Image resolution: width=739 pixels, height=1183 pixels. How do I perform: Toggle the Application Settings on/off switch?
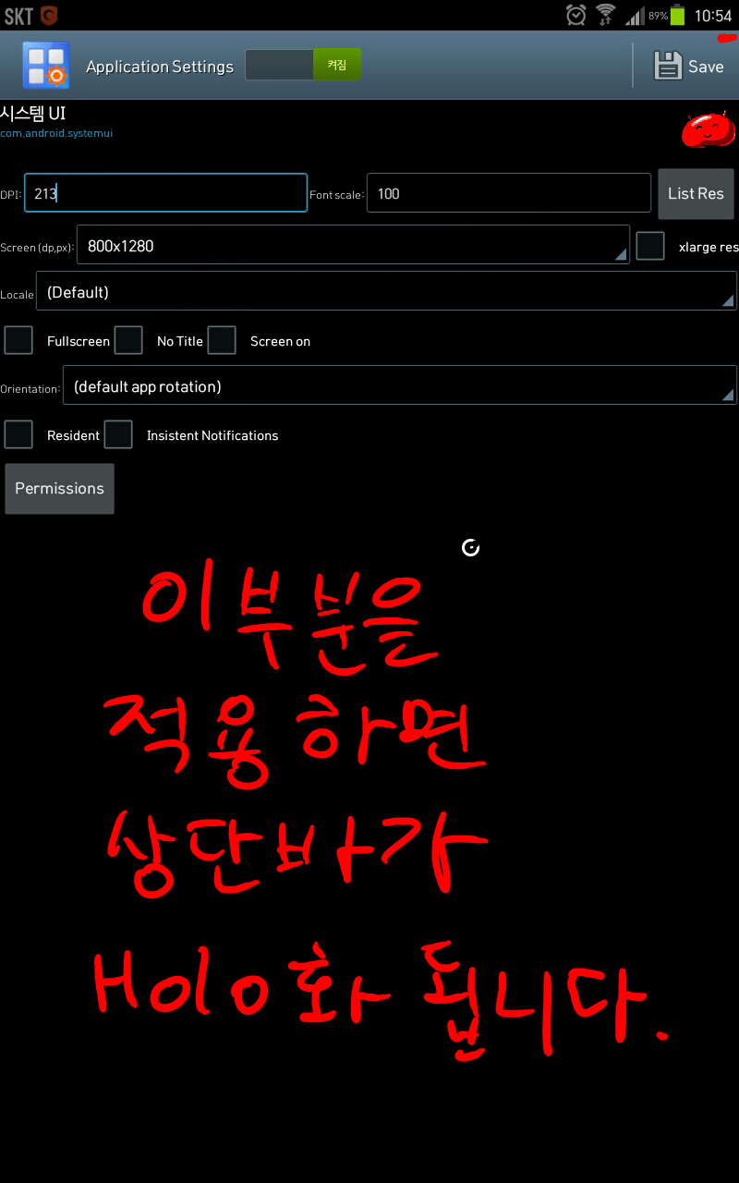coord(303,65)
